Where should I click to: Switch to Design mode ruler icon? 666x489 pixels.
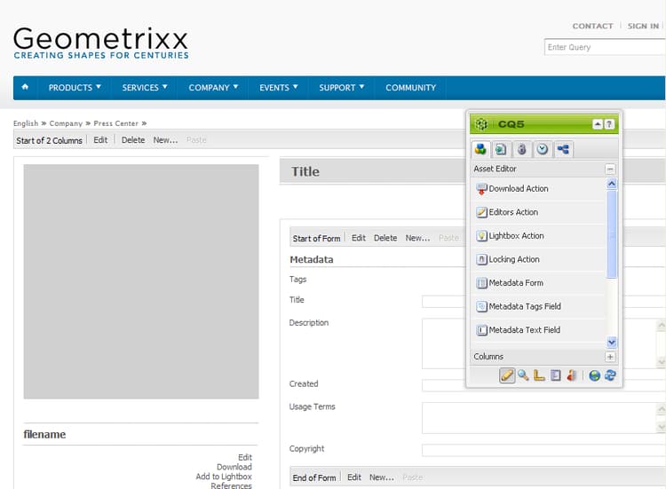539,375
